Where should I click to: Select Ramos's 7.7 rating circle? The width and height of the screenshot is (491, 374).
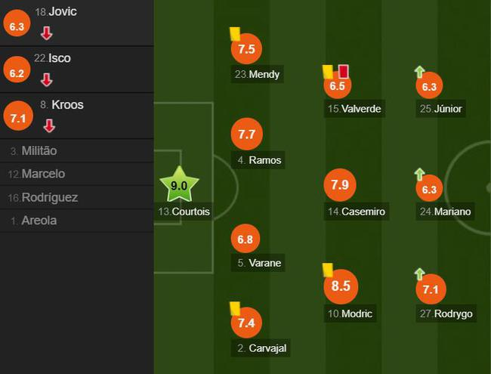click(x=246, y=135)
